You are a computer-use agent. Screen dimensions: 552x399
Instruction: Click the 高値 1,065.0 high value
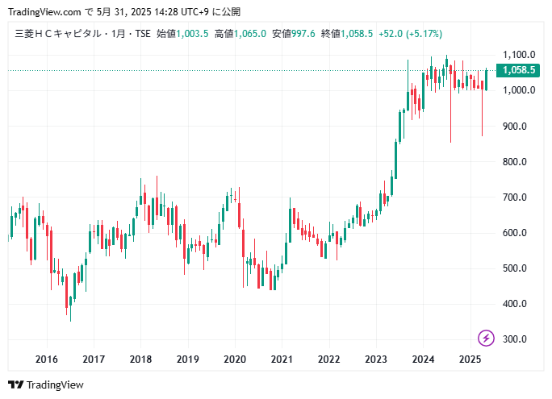pyautogui.click(x=240, y=34)
